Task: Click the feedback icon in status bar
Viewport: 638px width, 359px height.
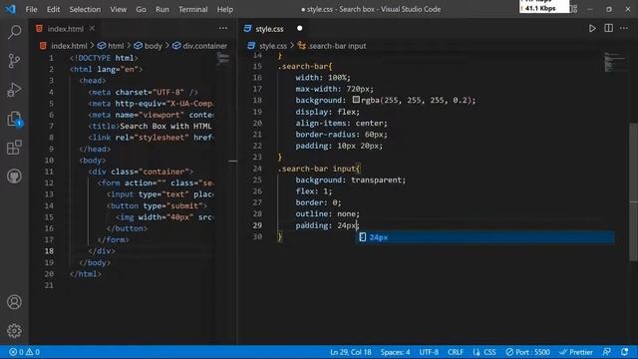Action: pos(606,352)
